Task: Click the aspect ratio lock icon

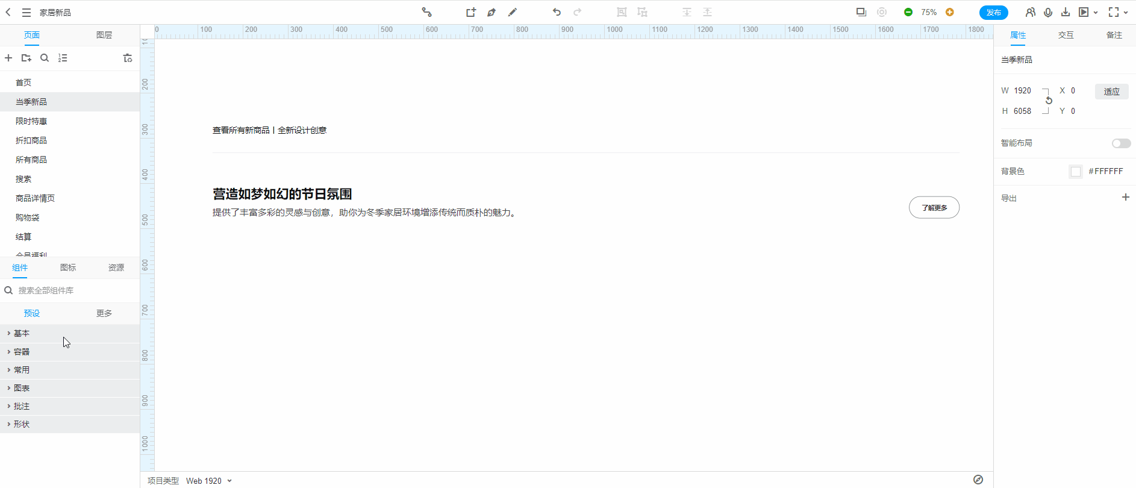Action: [1049, 101]
